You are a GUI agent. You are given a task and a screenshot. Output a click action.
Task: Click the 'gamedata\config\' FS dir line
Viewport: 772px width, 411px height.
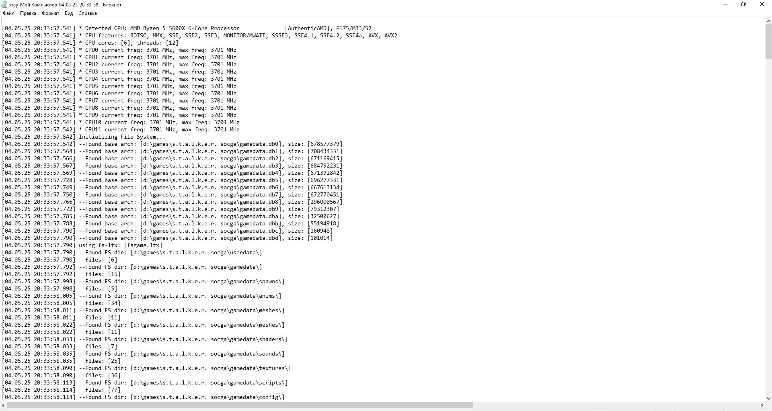tap(144, 397)
